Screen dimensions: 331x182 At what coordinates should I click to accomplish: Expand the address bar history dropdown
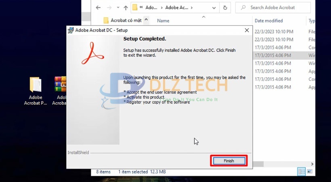click(214, 8)
